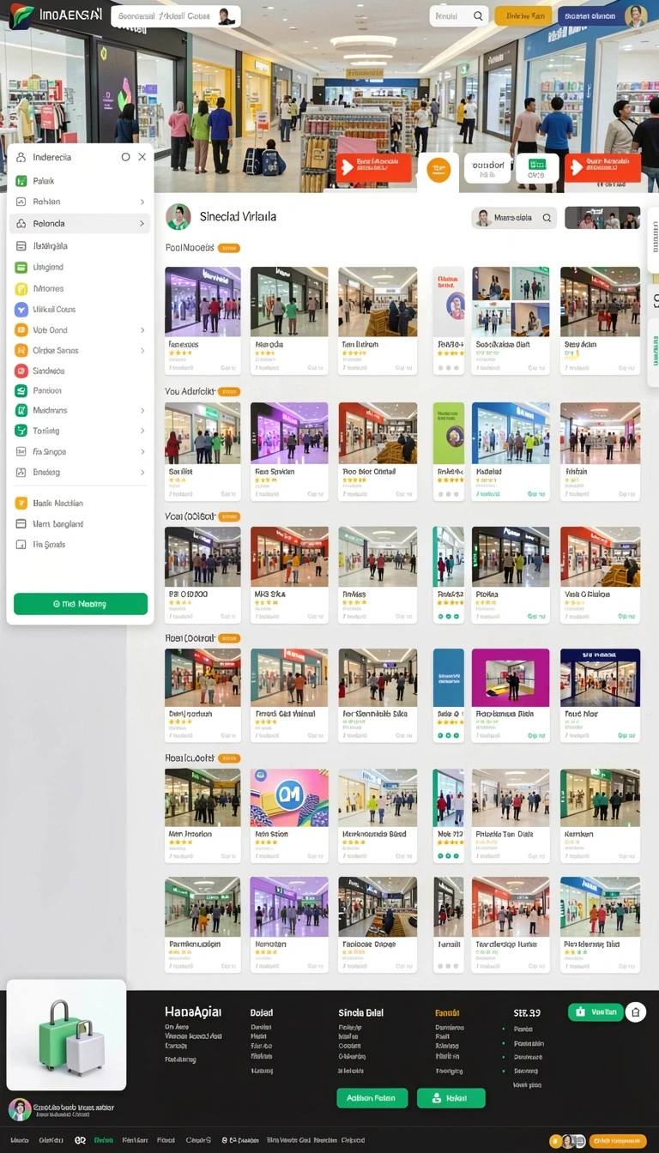Expand the Olrke Sanas row chevron
Viewport: 659px width, 1153px height.
tap(142, 350)
